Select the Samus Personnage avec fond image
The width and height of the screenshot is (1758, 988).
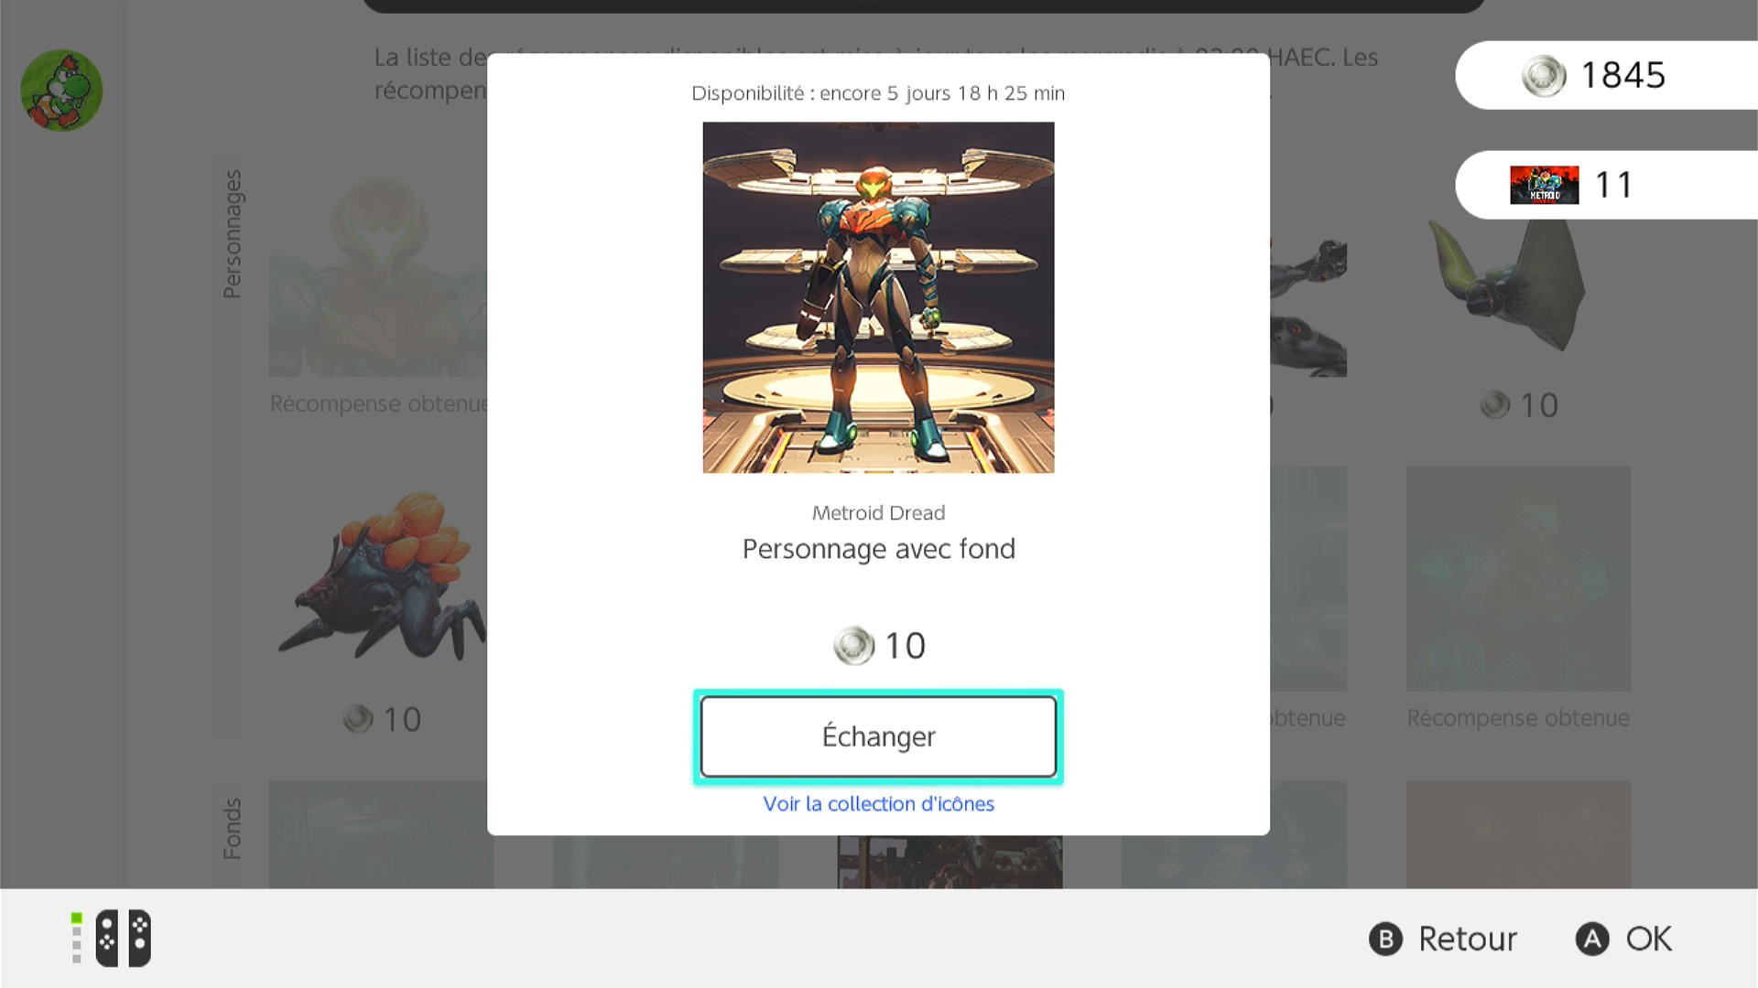click(x=878, y=297)
